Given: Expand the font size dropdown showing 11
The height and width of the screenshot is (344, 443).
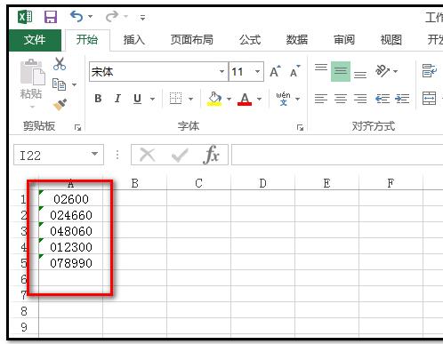Looking at the screenshot, I should [257, 71].
